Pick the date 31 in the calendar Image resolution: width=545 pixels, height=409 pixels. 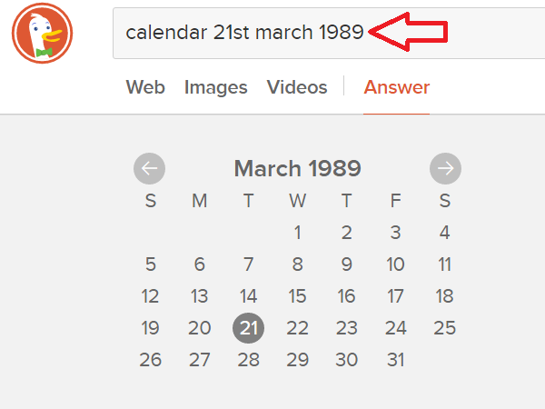(395, 360)
